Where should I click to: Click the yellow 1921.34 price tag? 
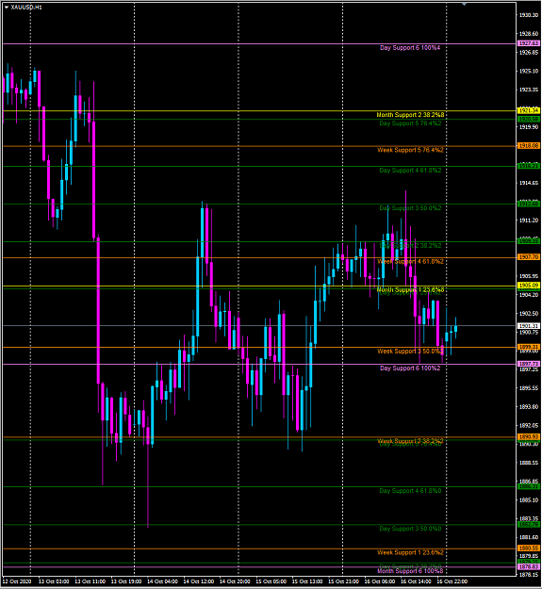(529, 110)
